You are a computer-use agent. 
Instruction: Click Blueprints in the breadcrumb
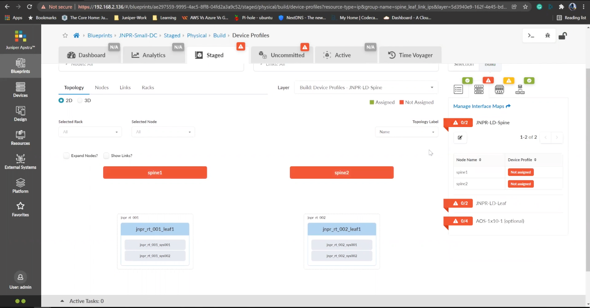point(100,35)
